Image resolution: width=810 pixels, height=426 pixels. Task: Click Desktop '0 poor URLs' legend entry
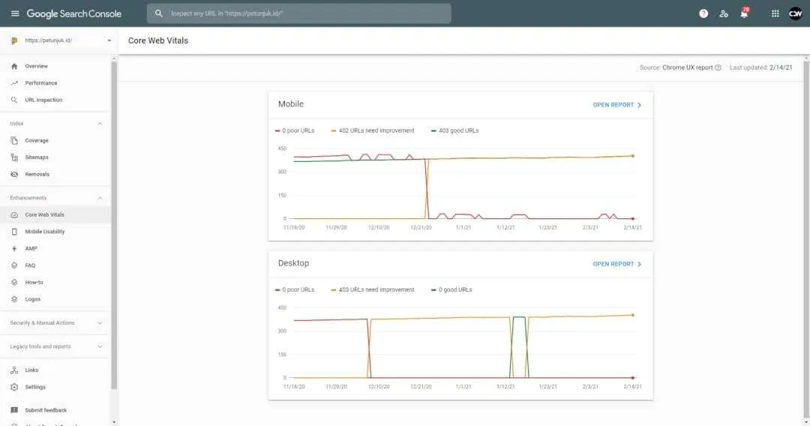[295, 289]
